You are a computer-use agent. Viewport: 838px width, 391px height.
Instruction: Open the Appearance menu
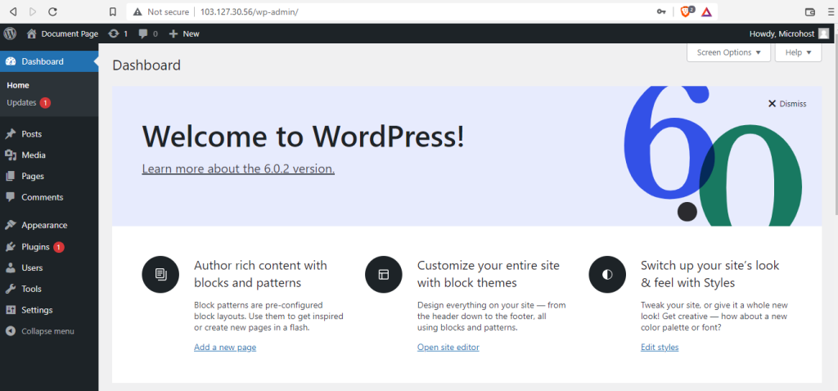point(49,225)
